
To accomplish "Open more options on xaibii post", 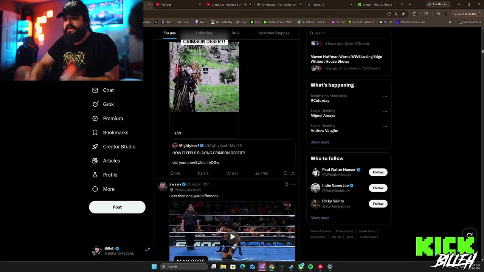I will [293, 184].
